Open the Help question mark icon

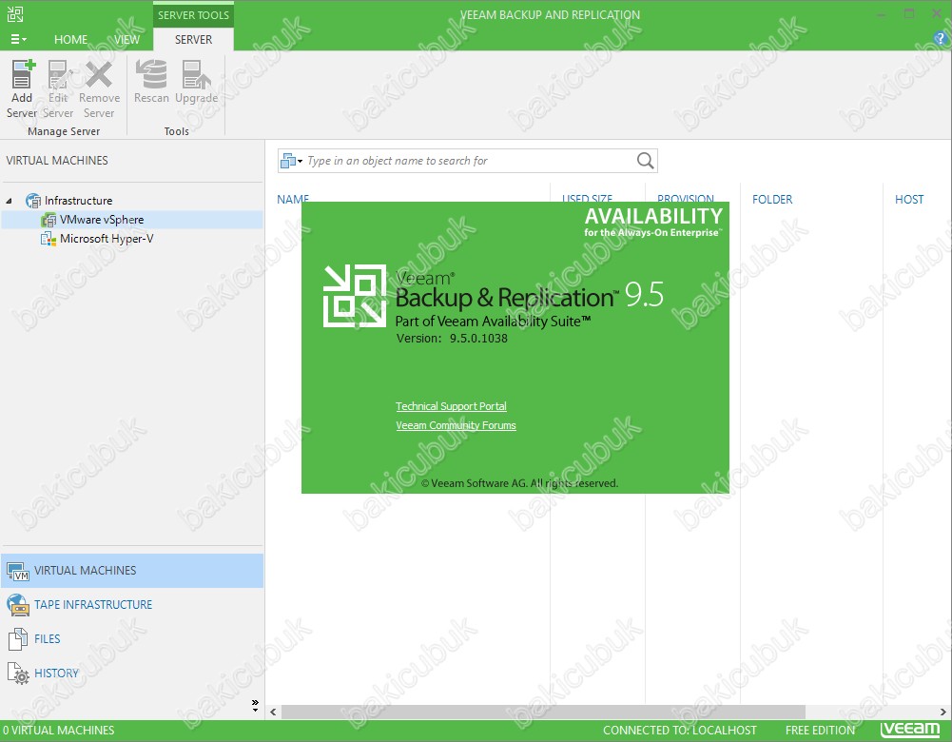941,39
